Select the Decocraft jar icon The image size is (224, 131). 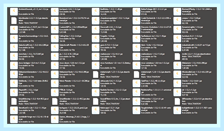coord(96,30)
